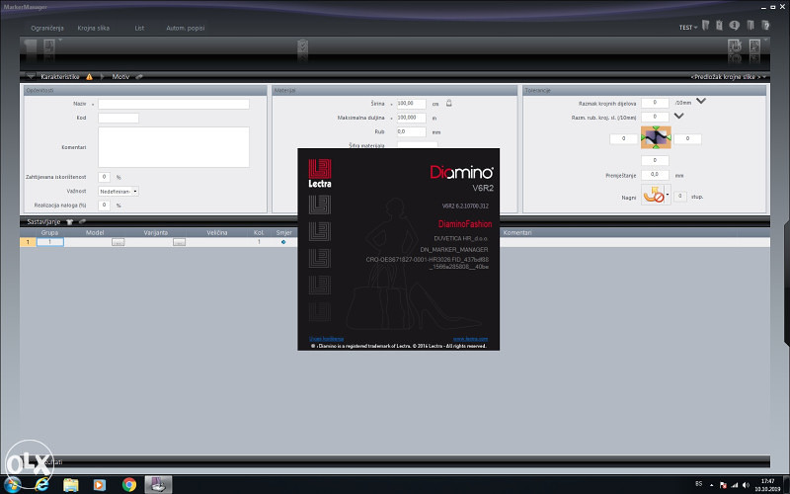This screenshot has height=494, width=790.
Task: Open the help question-mark icon
Action: [766, 25]
